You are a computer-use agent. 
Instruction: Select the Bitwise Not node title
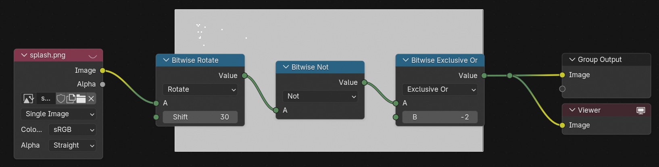point(310,67)
